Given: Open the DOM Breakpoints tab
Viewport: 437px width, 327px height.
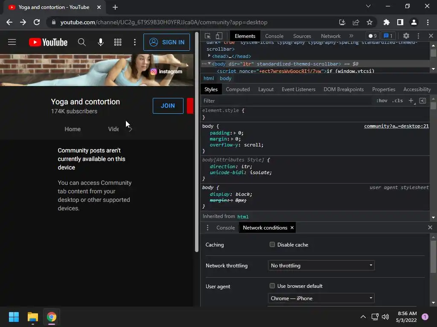Looking at the screenshot, I should coord(344,89).
